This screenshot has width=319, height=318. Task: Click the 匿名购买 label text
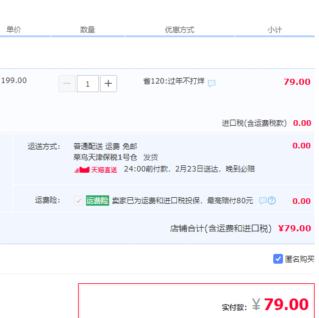[299, 259]
